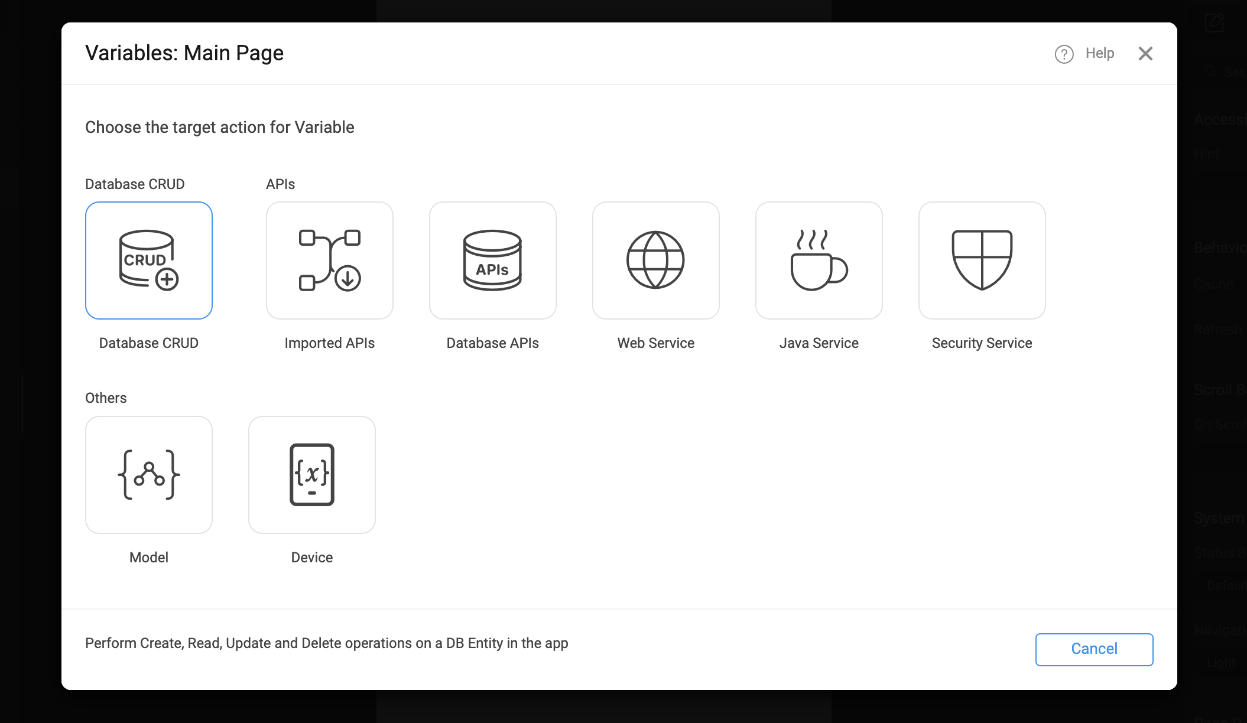
Task: Click the Java Service caption text
Action: point(819,343)
